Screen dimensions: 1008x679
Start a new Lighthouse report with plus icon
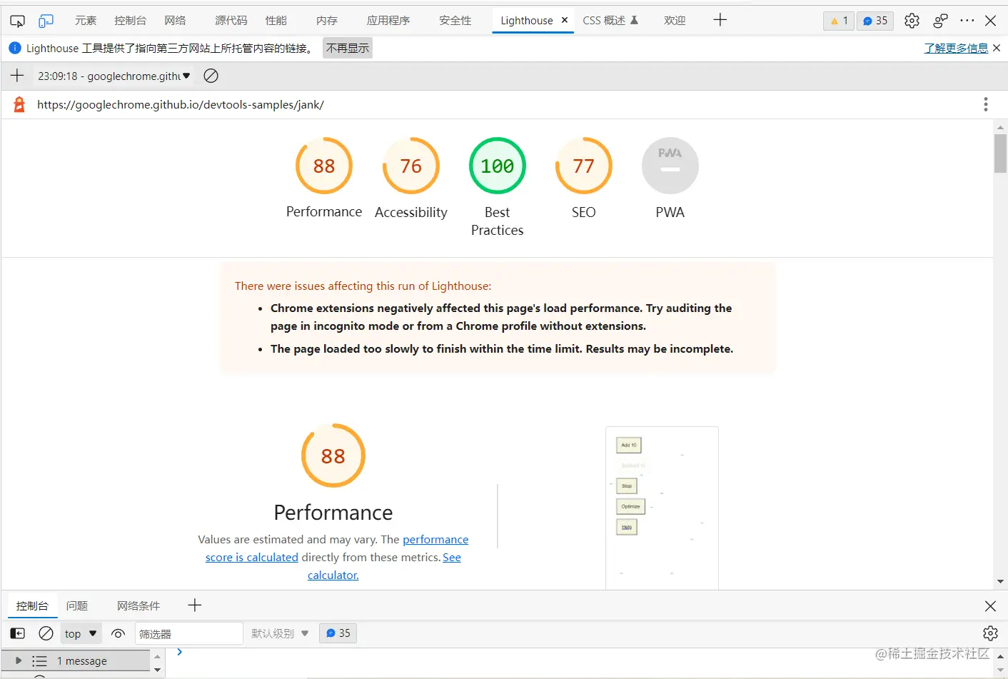[x=17, y=76]
